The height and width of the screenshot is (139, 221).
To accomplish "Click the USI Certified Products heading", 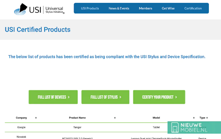I will 37,30.
